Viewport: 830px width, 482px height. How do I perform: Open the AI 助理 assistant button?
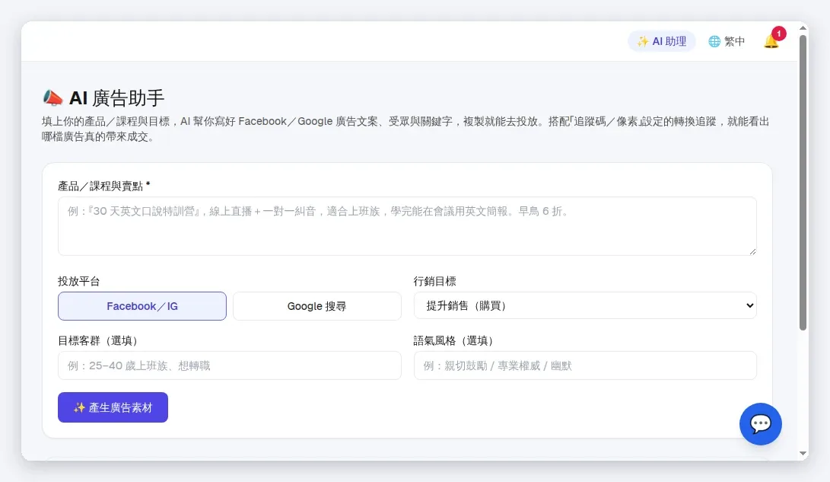tap(662, 41)
